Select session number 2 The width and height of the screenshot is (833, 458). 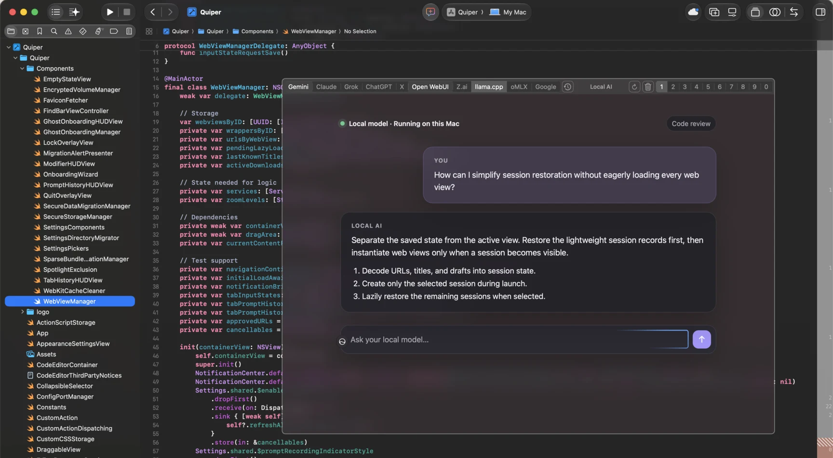(x=673, y=87)
